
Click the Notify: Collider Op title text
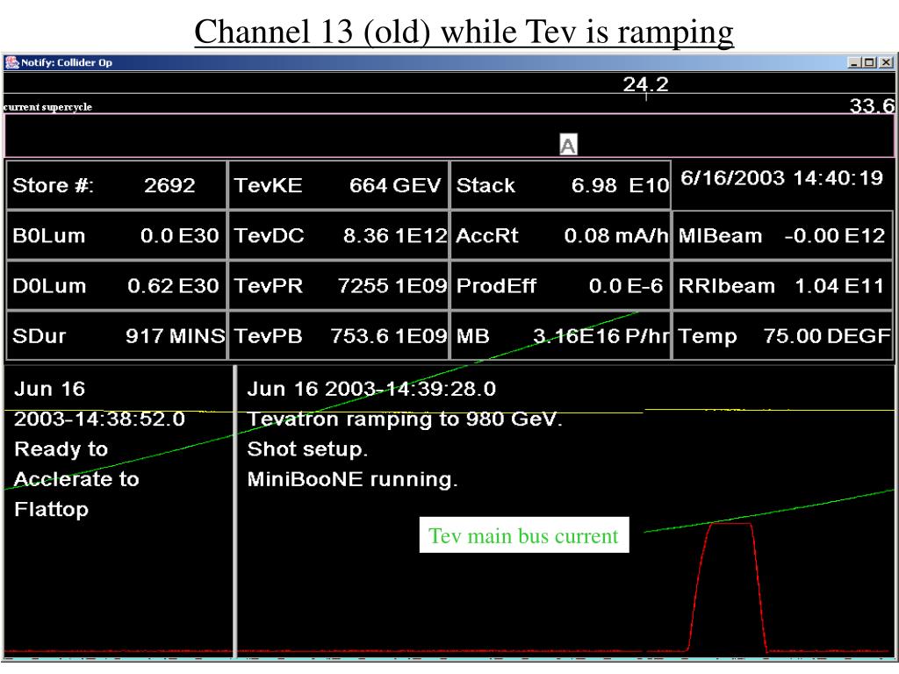click(x=67, y=62)
